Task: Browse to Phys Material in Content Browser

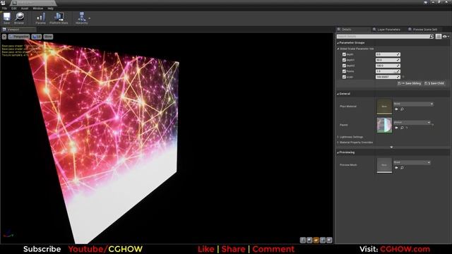Action: (x=402, y=109)
